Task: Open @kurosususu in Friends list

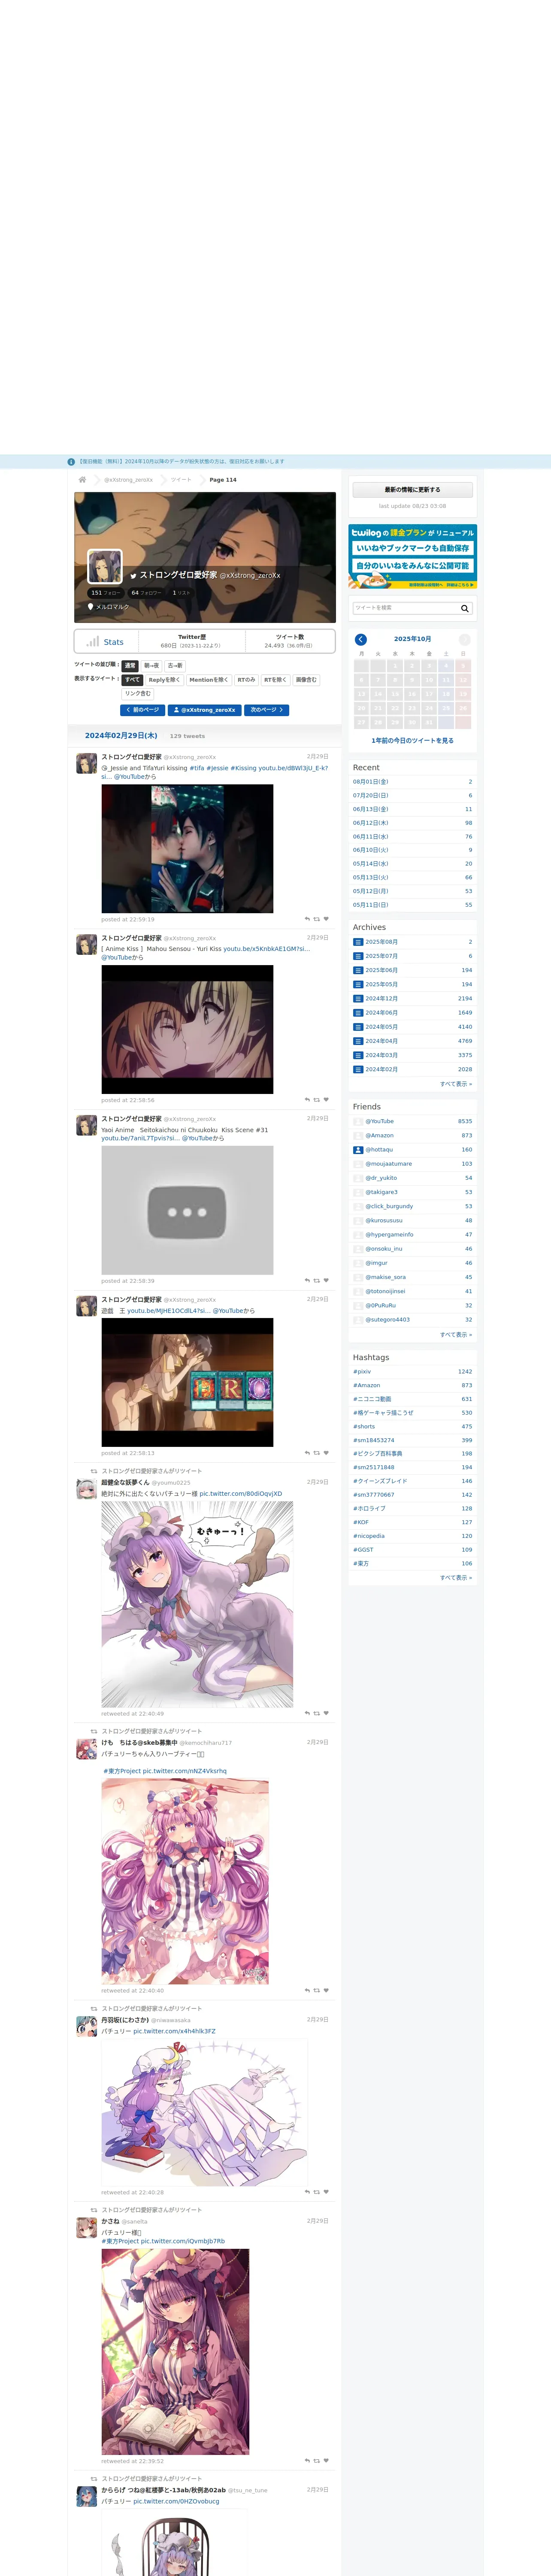Action: pos(384,1220)
